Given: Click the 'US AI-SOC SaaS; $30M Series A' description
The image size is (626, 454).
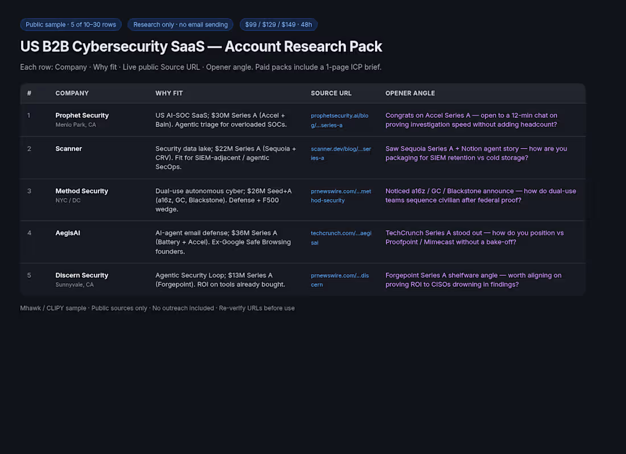Looking at the screenshot, I should click(221, 119).
